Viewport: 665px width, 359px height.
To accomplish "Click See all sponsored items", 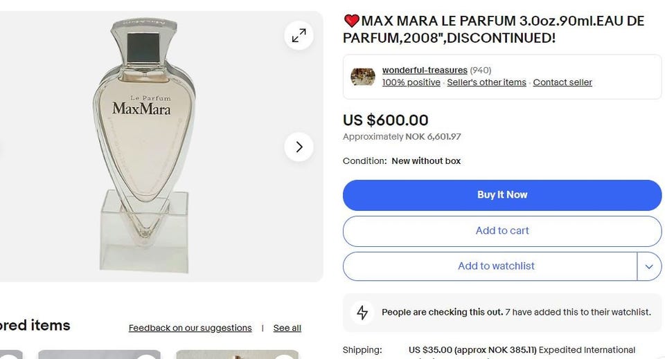I will point(287,328).
